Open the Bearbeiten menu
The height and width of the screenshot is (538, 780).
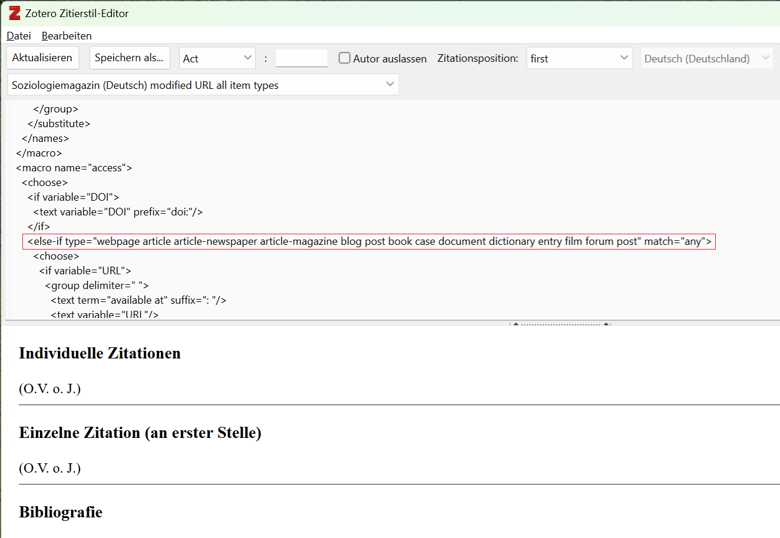point(67,36)
